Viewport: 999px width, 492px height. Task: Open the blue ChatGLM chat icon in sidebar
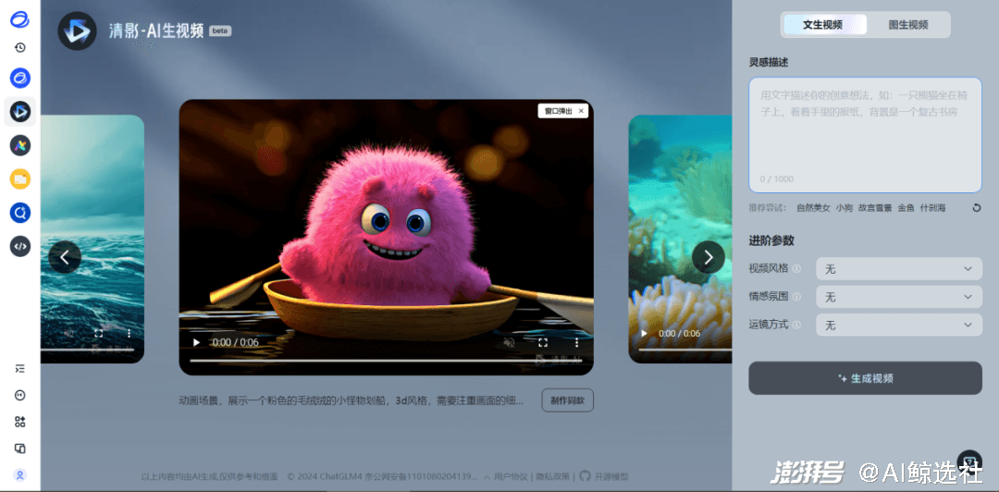pos(19,79)
